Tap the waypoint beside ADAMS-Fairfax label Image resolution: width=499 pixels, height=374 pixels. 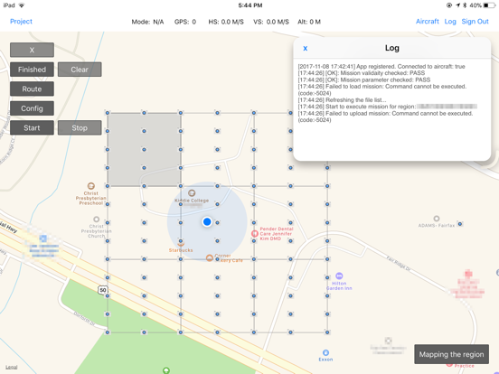click(460, 224)
